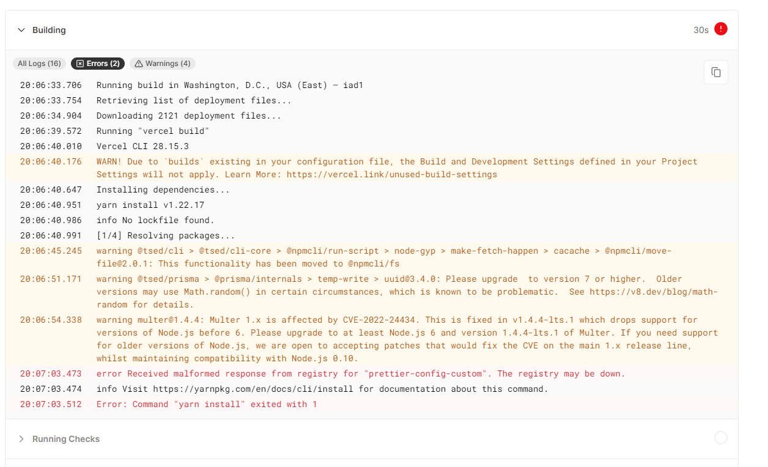Select the yarn install exited with 1 error line
This screenshot has height=467, width=768.
pos(206,404)
